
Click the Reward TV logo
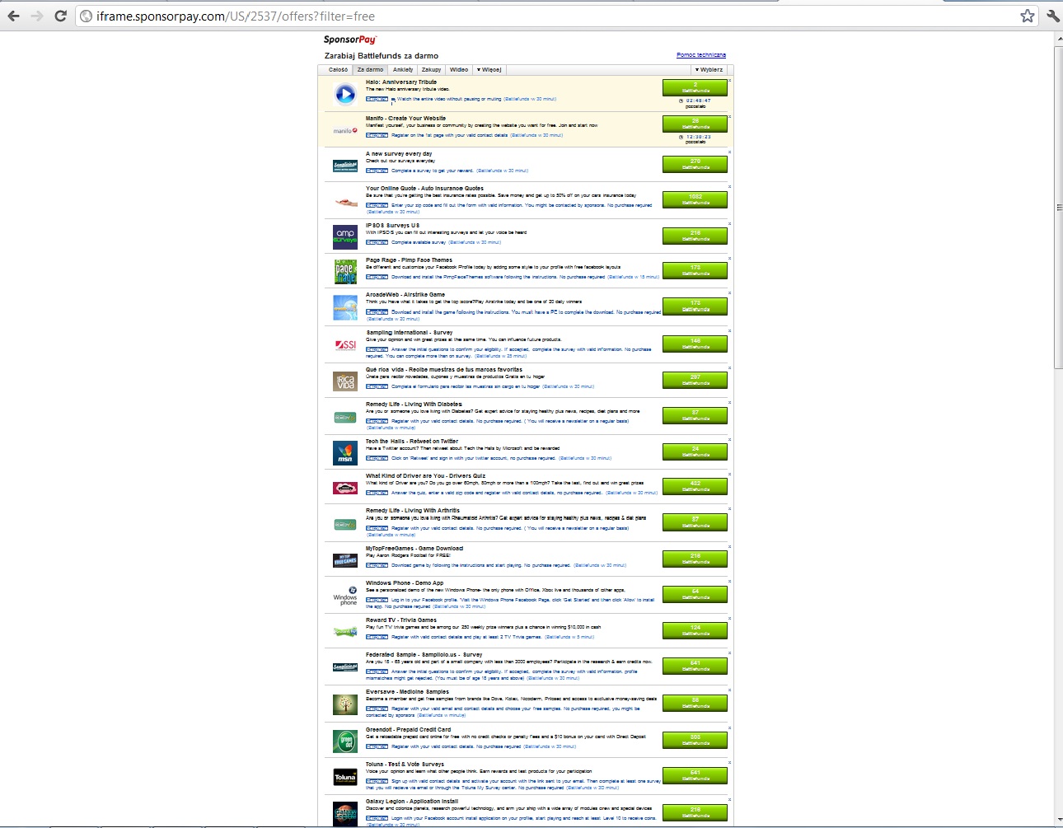point(345,632)
